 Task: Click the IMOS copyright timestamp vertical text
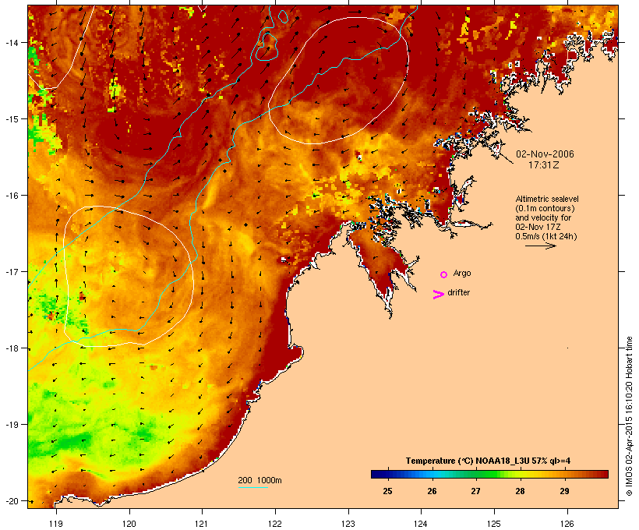pos(629,416)
